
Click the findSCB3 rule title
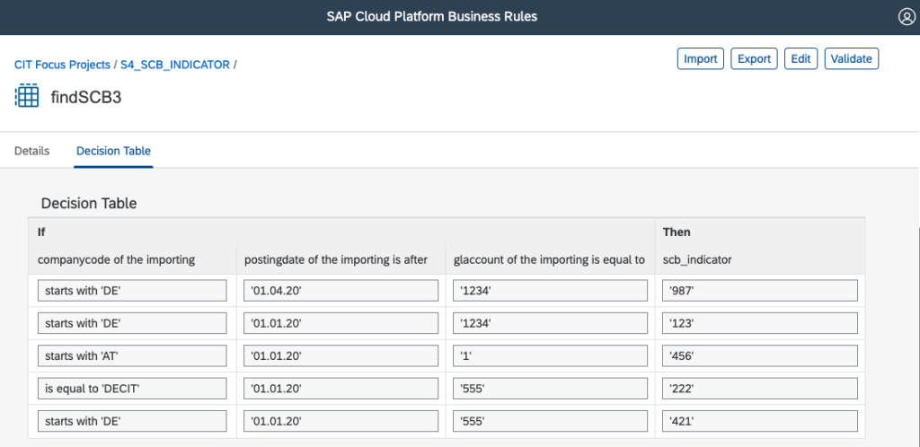coord(86,97)
